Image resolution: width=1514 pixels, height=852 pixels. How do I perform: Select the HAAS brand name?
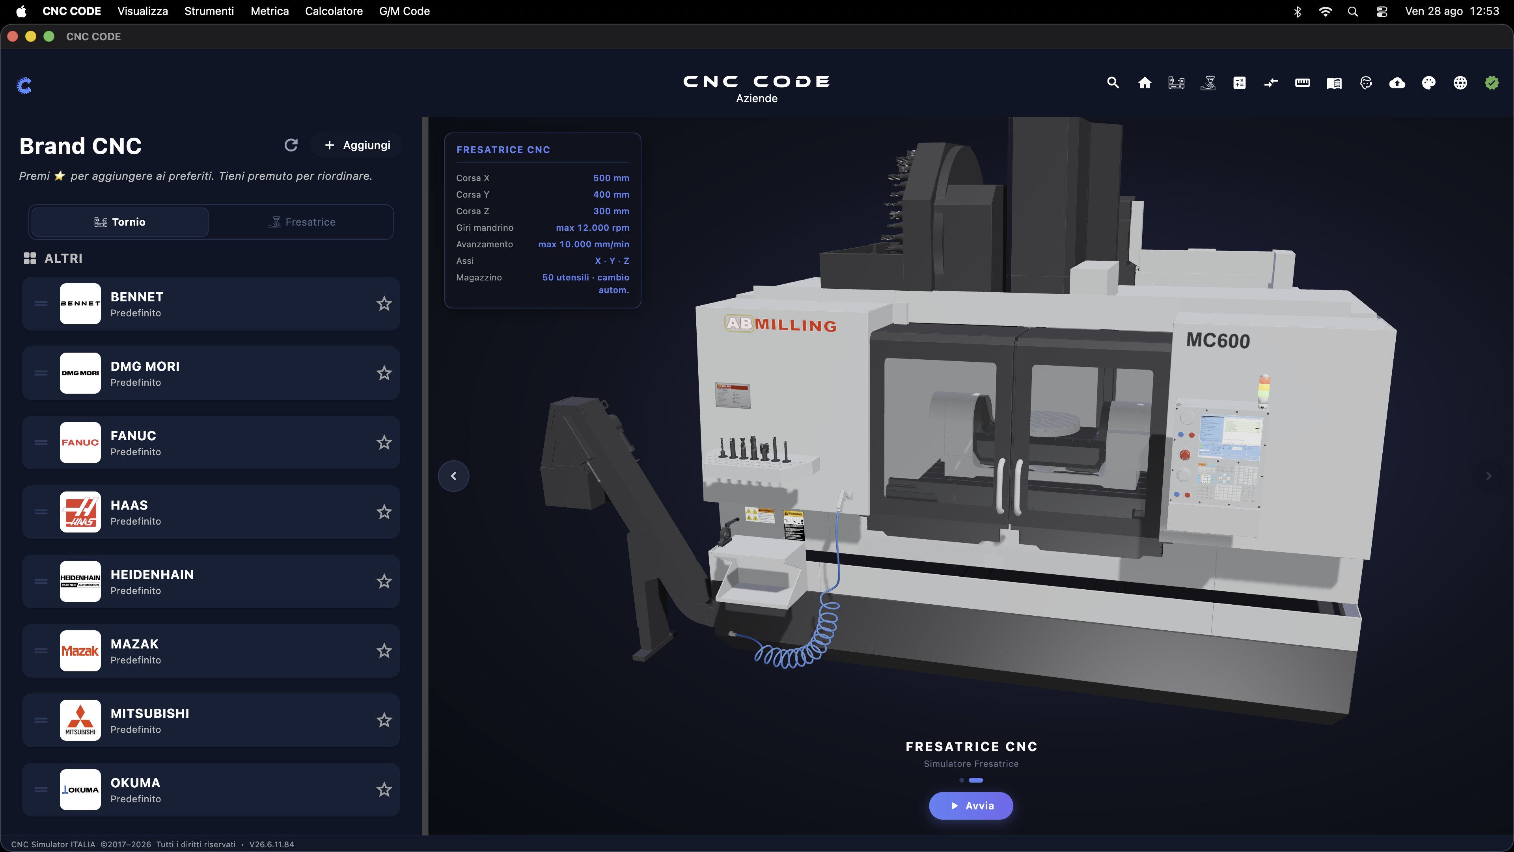[x=129, y=505]
